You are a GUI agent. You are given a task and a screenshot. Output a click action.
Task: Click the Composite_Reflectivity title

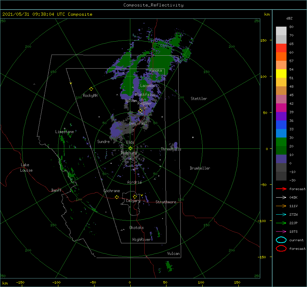click(153, 5)
